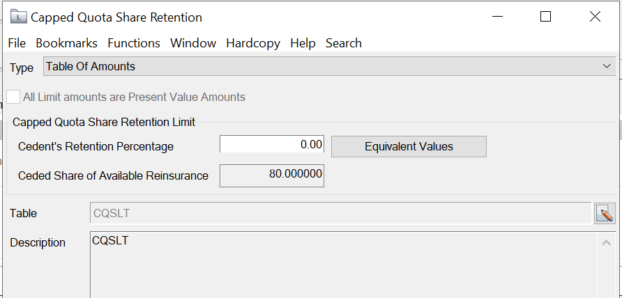This screenshot has width=622, height=298.
Task: Open the Type dropdown list
Action: coord(606,67)
